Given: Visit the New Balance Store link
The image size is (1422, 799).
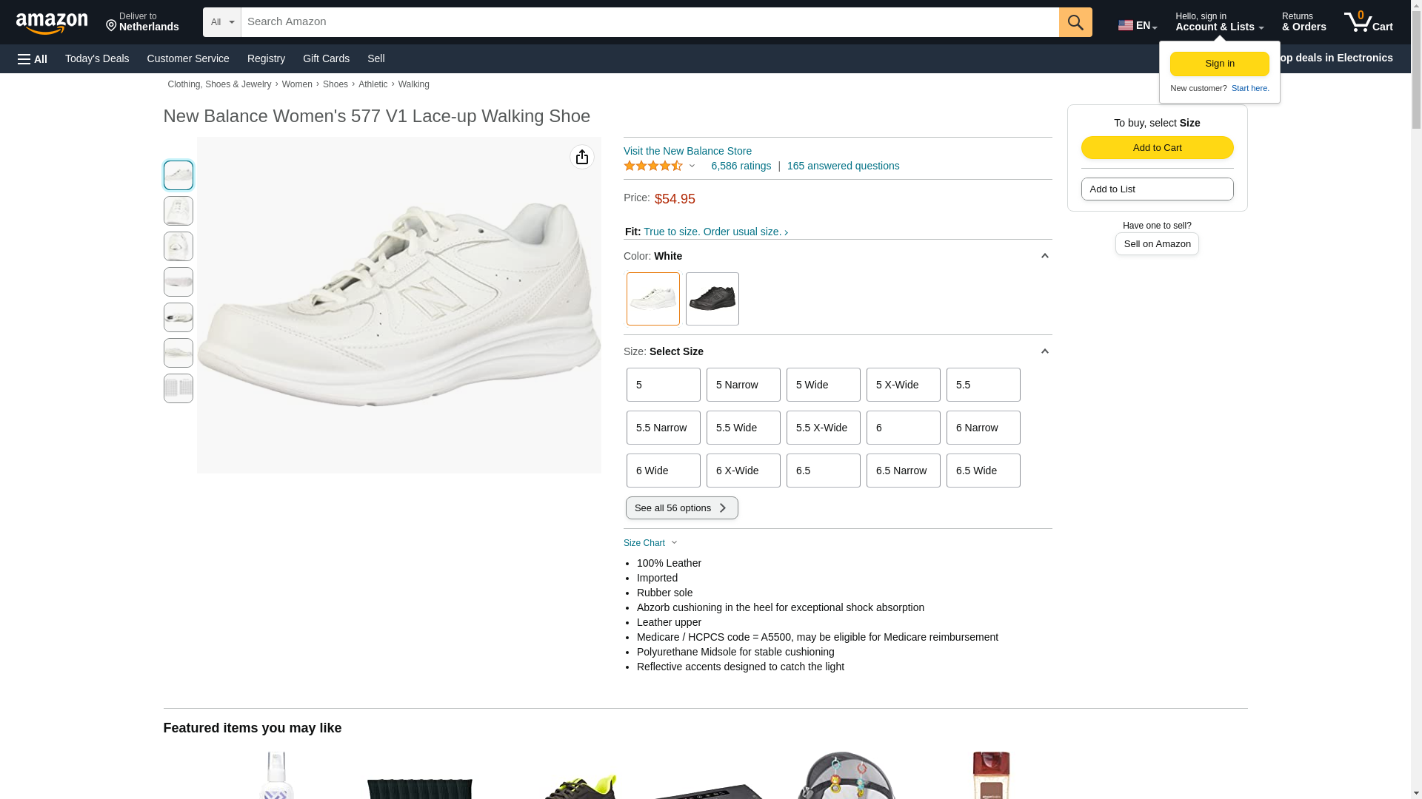Looking at the screenshot, I should pyautogui.click(x=687, y=151).
